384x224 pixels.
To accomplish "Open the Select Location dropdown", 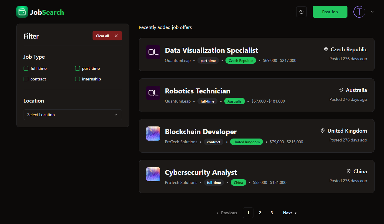I will [72, 115].
